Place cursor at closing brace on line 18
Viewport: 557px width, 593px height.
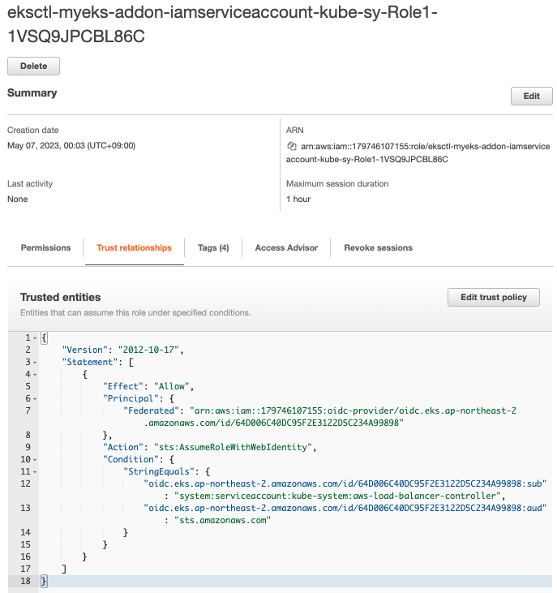[x=44, y=581]
